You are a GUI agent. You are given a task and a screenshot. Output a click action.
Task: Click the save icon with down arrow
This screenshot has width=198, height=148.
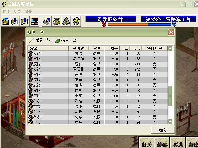click(15, 21)
